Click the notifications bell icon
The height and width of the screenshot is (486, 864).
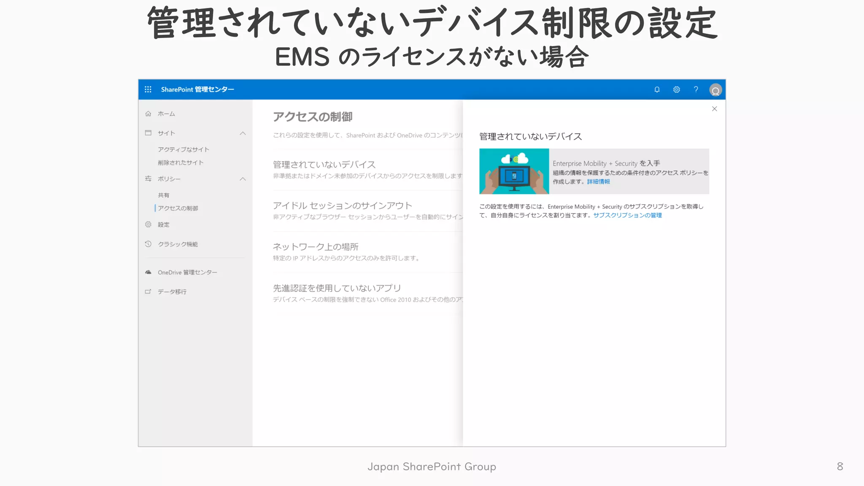[657, 89]
